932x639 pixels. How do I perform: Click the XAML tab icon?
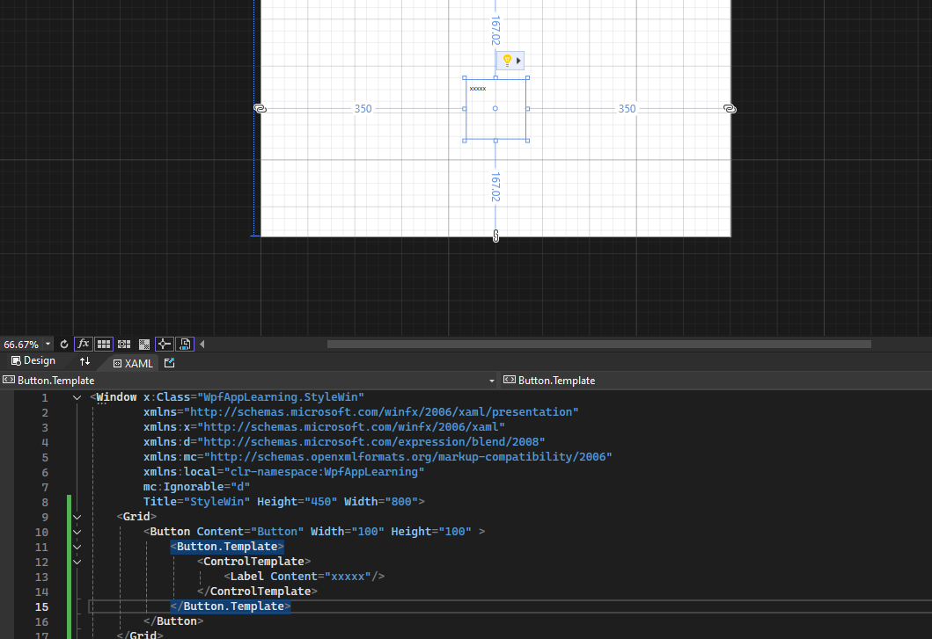117,363
